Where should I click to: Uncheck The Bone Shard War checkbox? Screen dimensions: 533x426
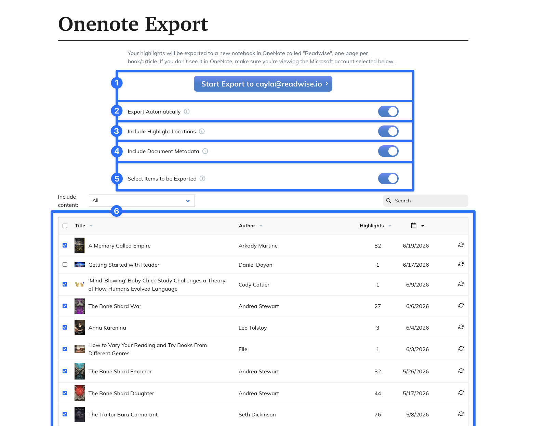coord(65,306)
